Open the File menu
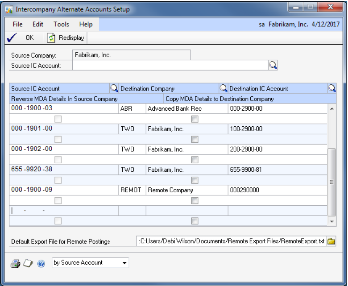 coord(17,24)
